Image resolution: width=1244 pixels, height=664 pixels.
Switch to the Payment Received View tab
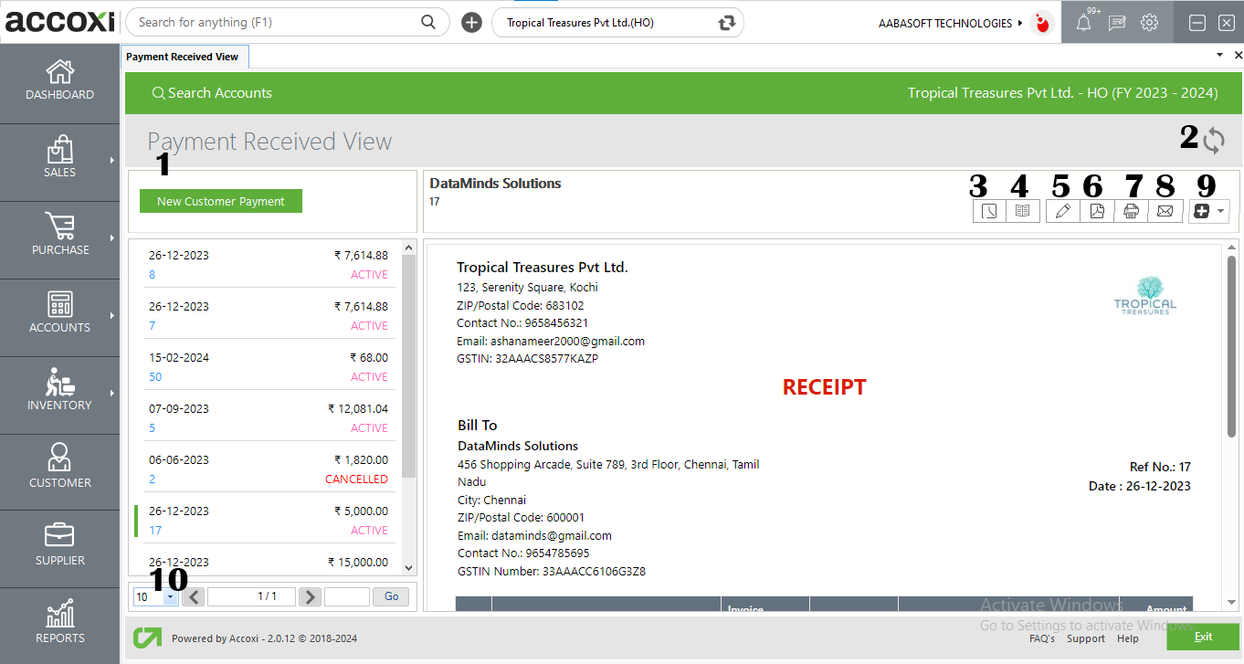tap(184, 56)
